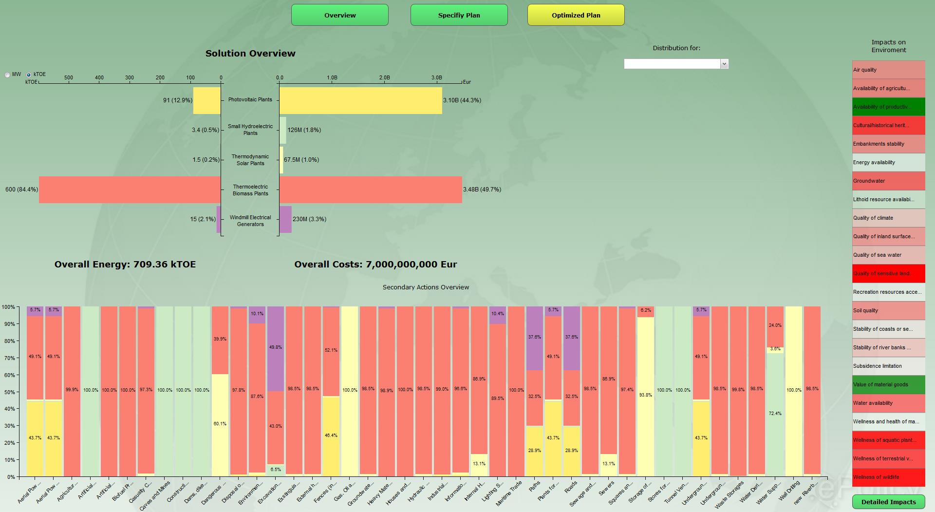The image size is (935, 512).
Task: Click the Air quality impact cell
Action: (889, 70)
